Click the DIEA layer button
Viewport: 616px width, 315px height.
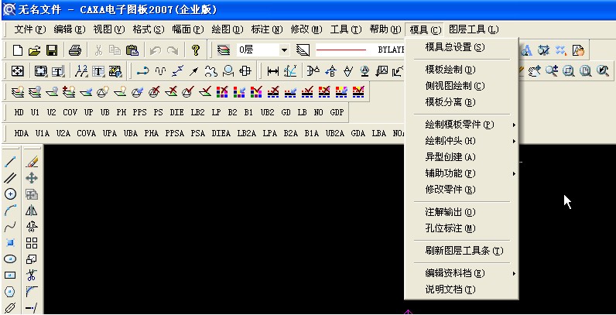tap(221, 133)
